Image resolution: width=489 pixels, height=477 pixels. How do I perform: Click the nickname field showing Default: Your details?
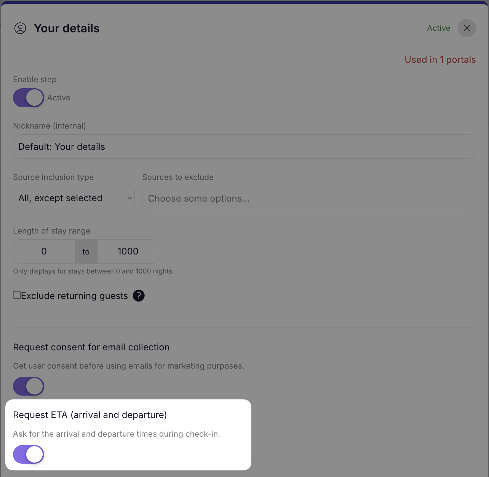244,146
